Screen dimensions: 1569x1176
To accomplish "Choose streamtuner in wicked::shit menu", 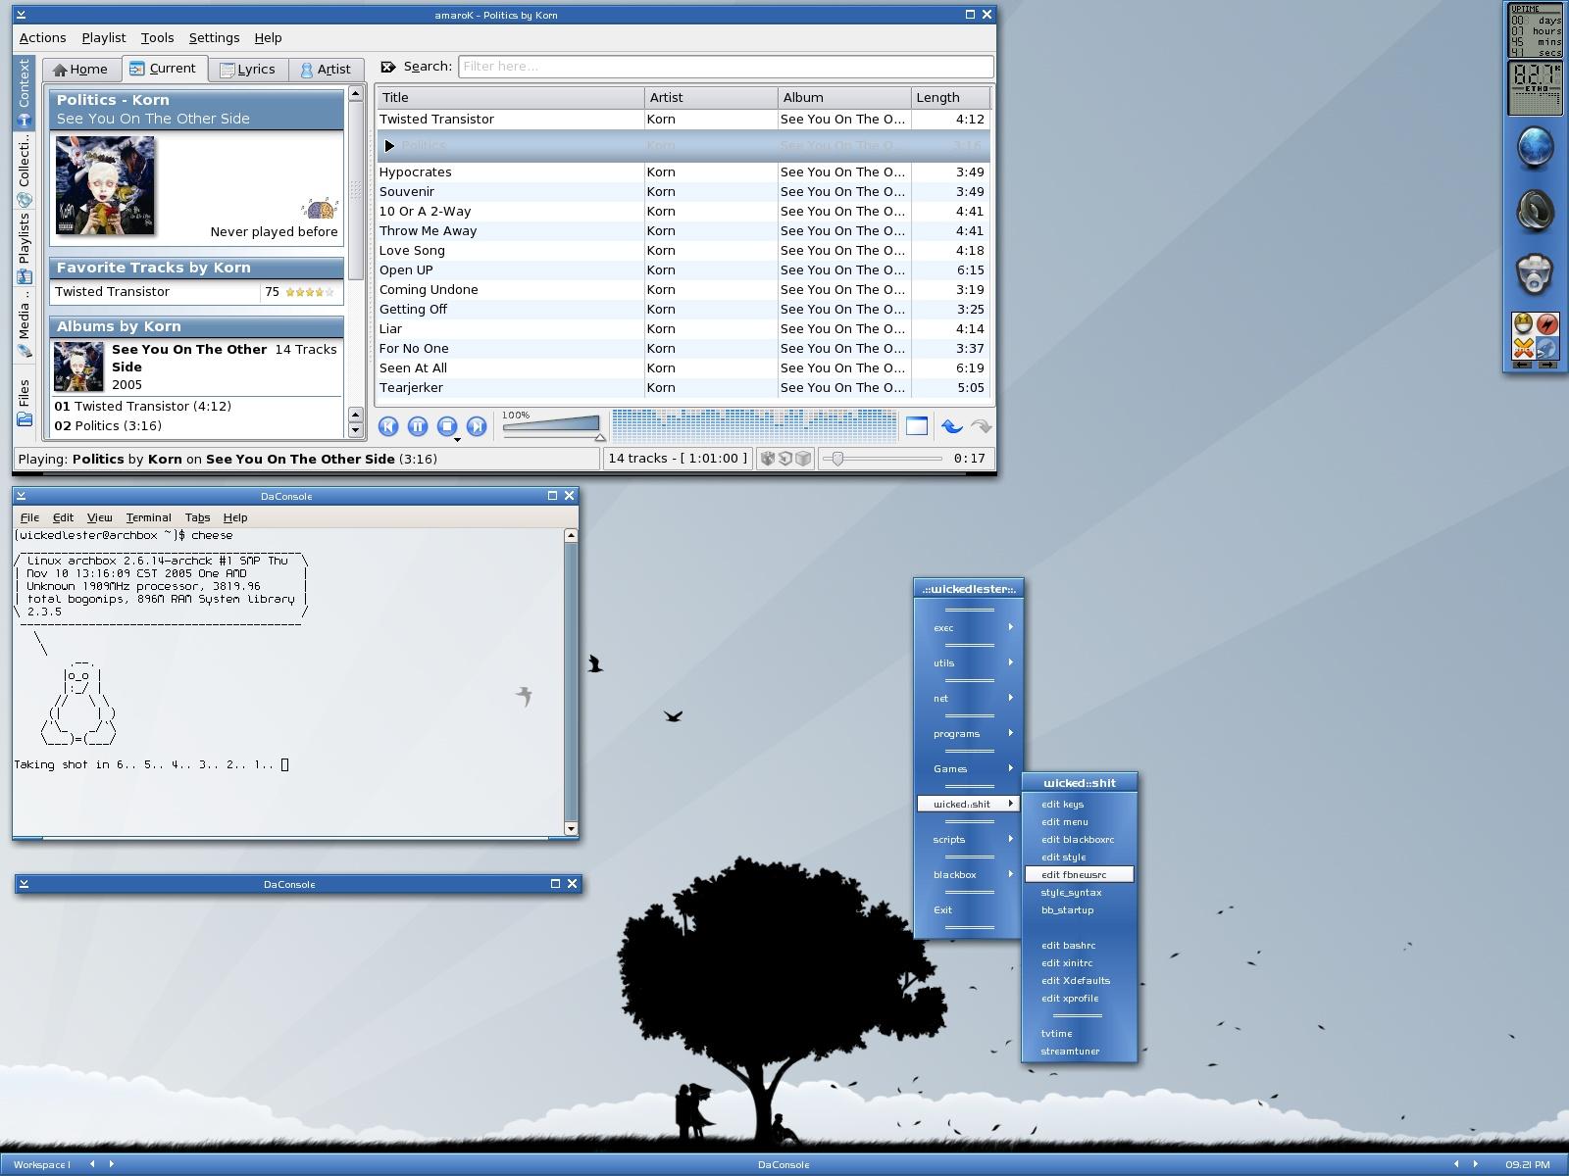I will [1079, 1051].
